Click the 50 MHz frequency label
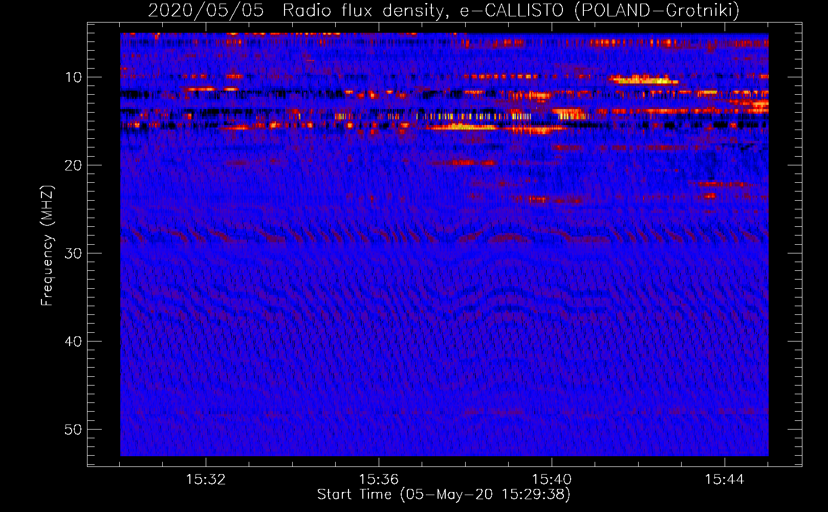The image size is (828, 512). pyautogui.click(x=74, y=430)
